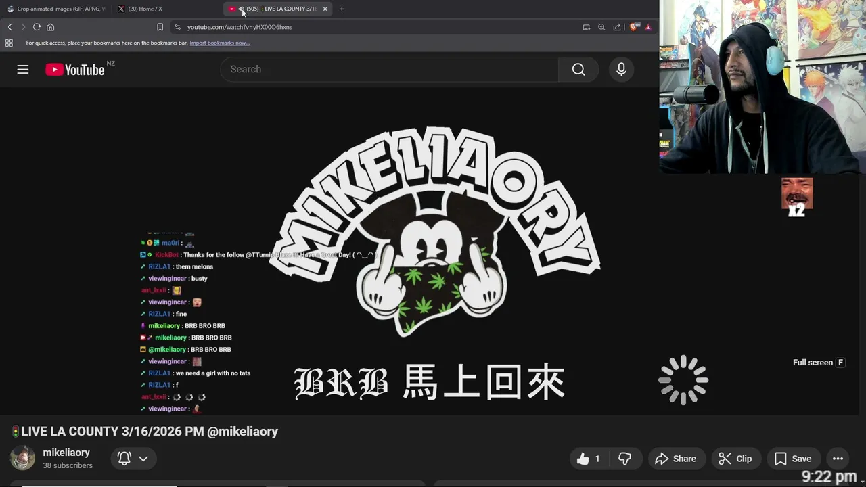
Task: Click the chat message 'we need a girl with no tats'
Action: point(196,373)
